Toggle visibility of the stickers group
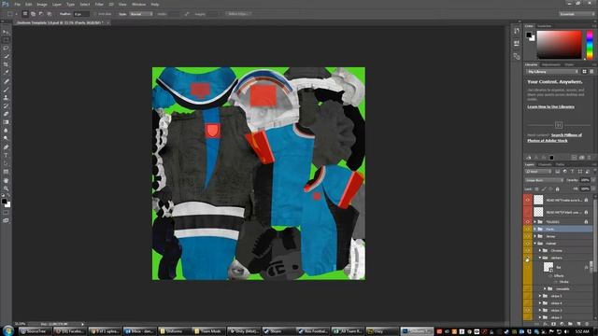Viewport: 598px width, 336px height. (x=528, y=258)
